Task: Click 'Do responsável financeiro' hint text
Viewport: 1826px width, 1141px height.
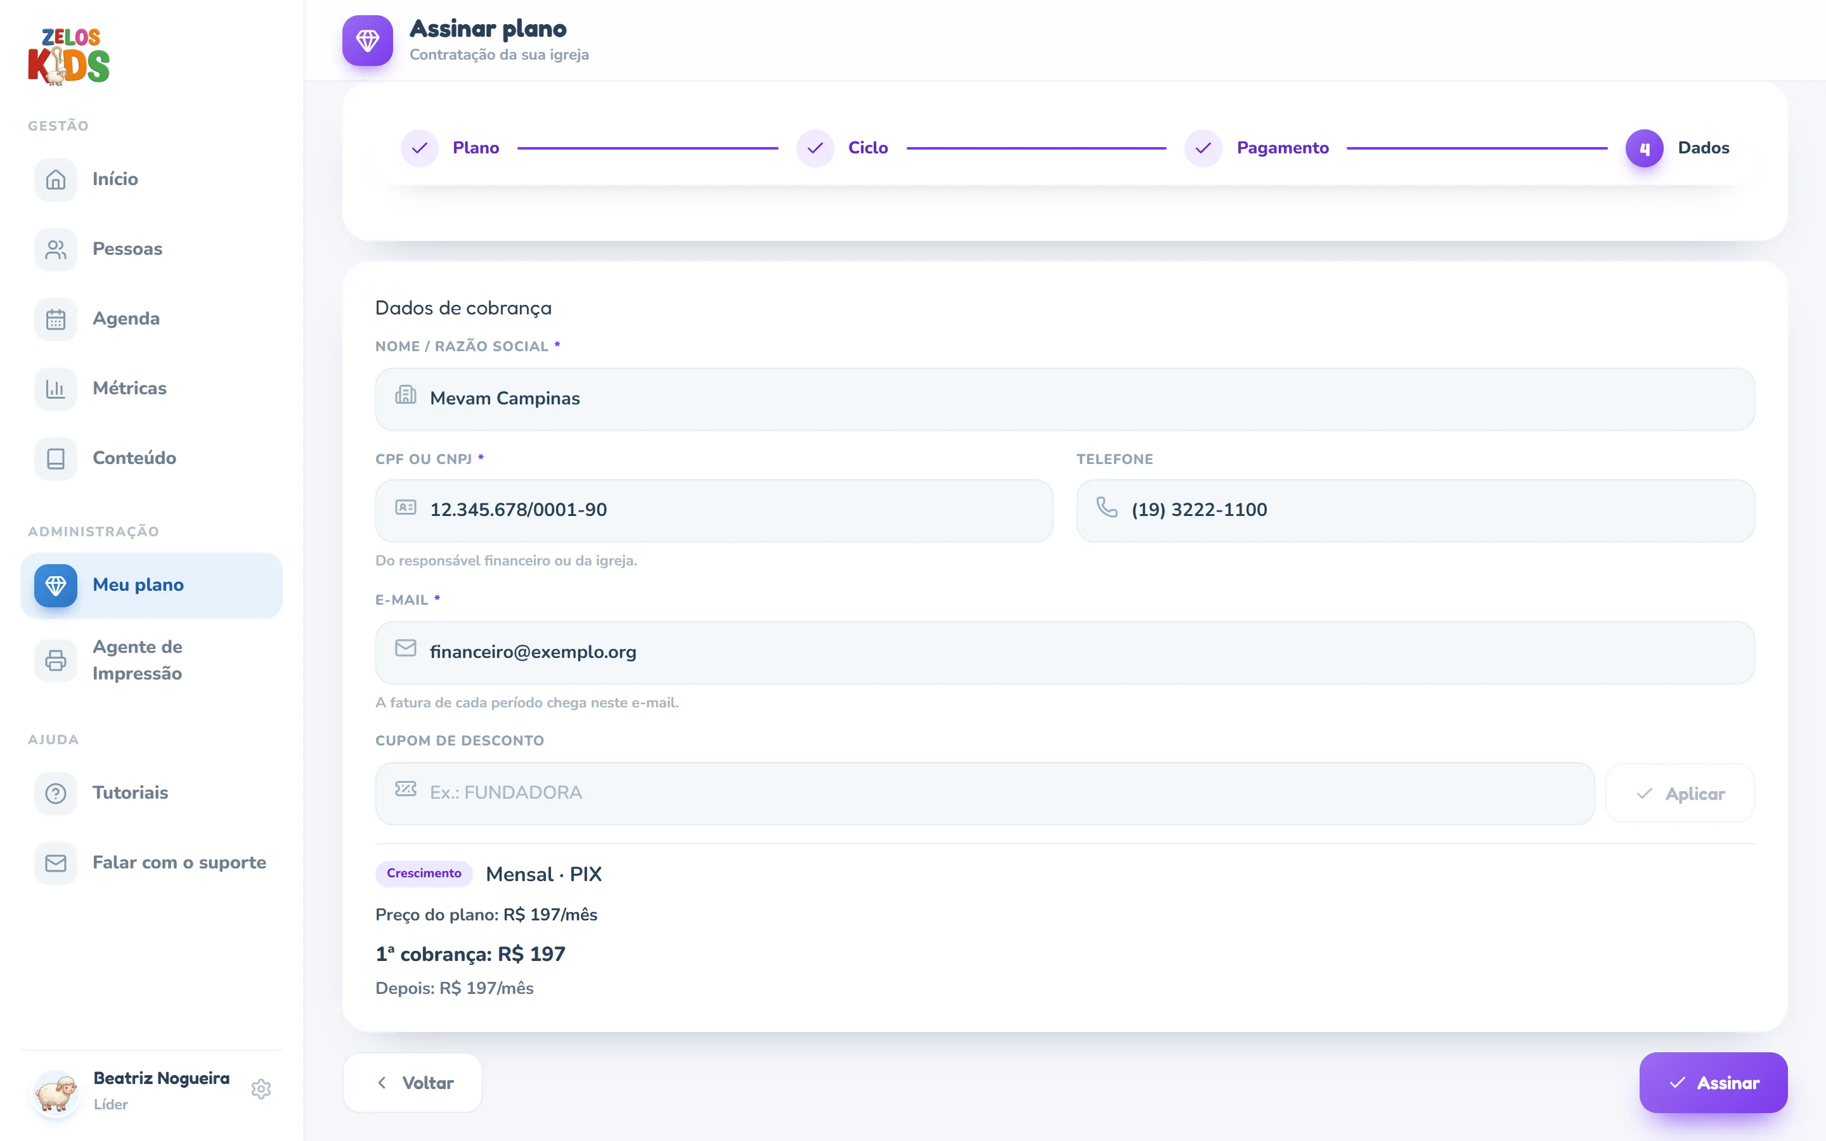Action: point(505,561)
